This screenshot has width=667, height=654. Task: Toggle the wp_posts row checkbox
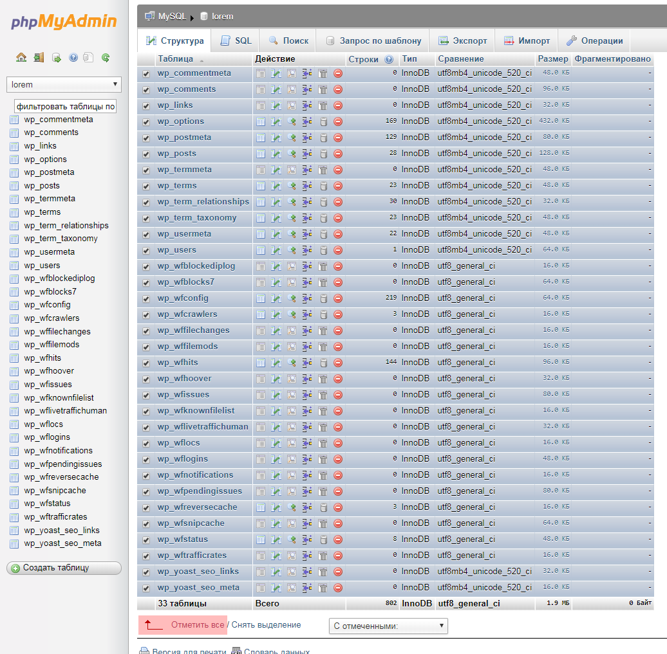point(146,154)
